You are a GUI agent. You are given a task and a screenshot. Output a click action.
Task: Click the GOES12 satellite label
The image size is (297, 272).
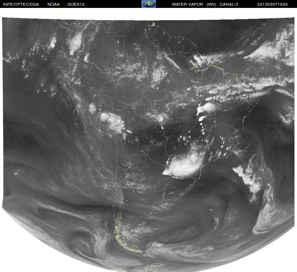76,4
